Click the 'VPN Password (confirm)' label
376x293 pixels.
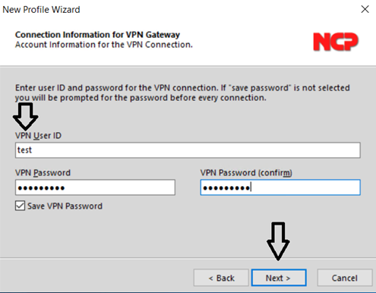pyautogui.click(x=246, y=173)
